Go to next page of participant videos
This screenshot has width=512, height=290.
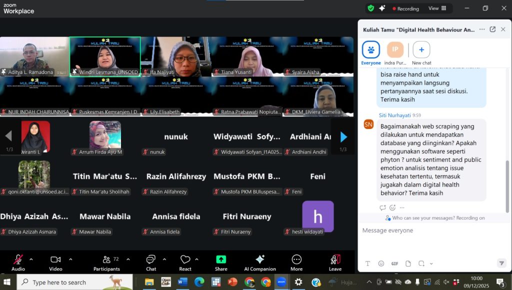pos(343,136)
